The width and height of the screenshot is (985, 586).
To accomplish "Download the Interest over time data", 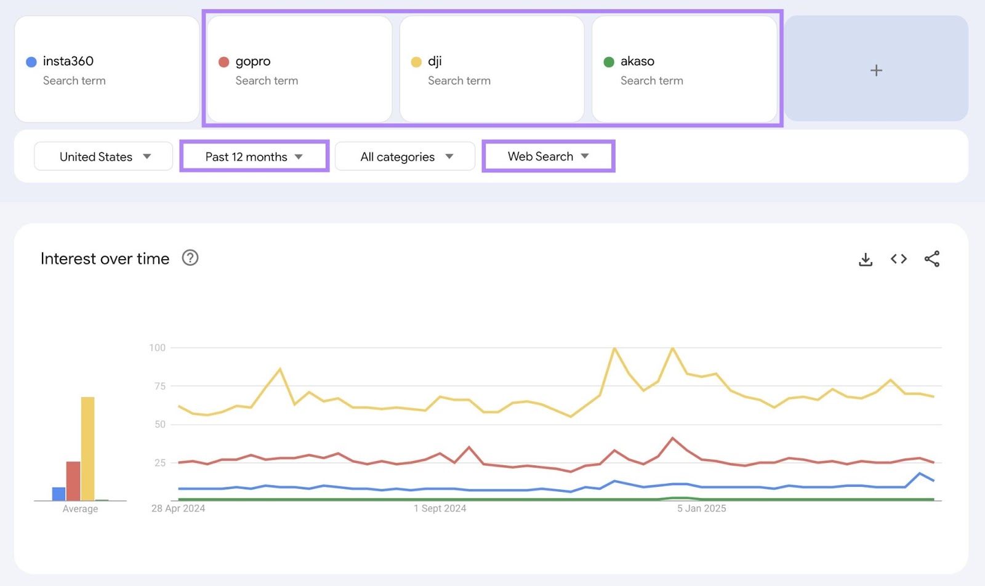I will pos(866,259).
